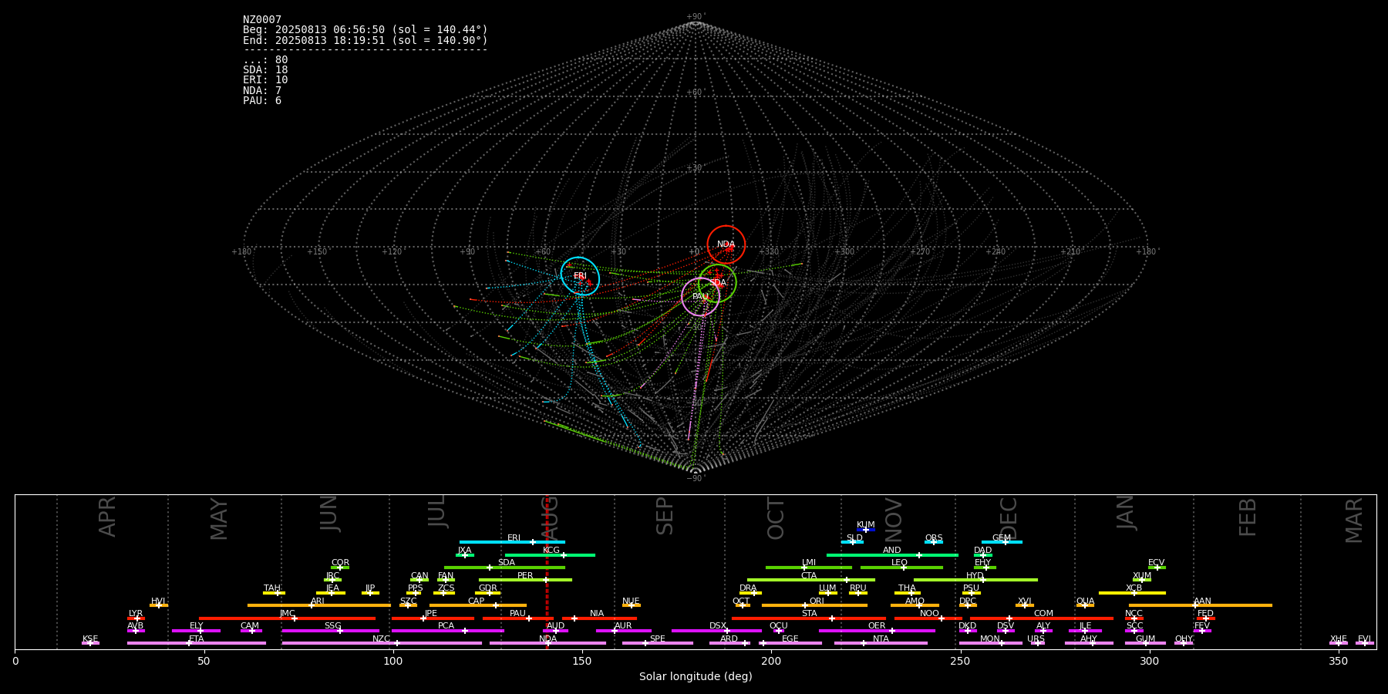The image size is (1388, 694).
Task: Click the ORS shower bar in timeline
Action: (x=934, y=542)
